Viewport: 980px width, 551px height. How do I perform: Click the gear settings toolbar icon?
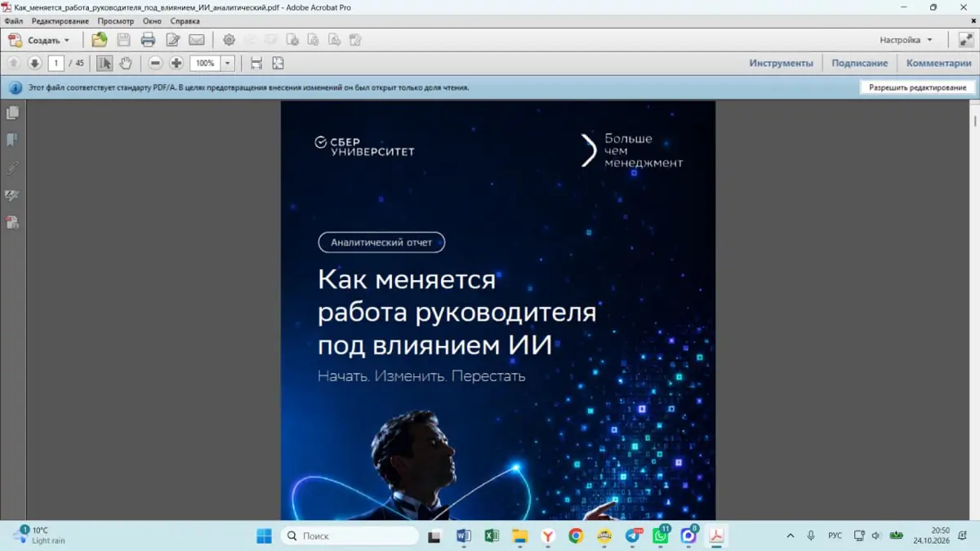(x=229, y=39)
